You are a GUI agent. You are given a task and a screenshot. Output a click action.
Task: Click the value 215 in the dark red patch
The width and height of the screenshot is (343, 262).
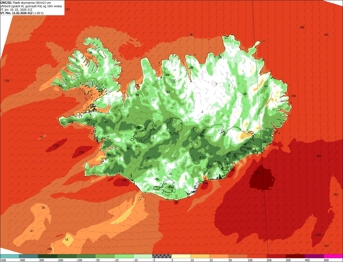coord(56,145)
